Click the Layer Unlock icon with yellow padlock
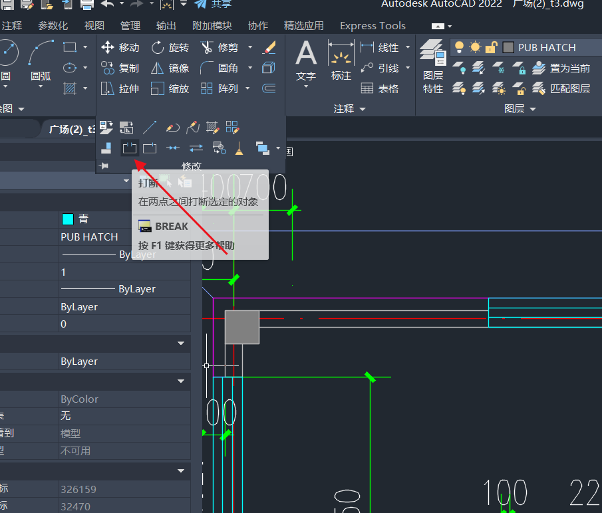Image resolution: width=602 pixels, height=513 pixels. [519, 89]
